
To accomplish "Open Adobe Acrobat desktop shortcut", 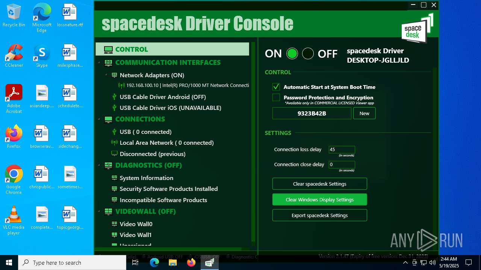I will (14, 99).
